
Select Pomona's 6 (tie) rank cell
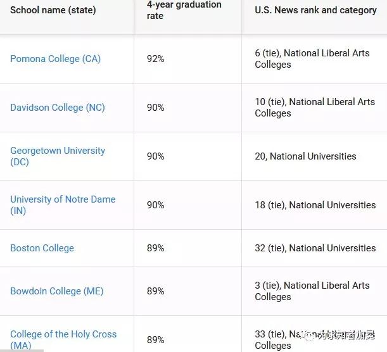312,59
